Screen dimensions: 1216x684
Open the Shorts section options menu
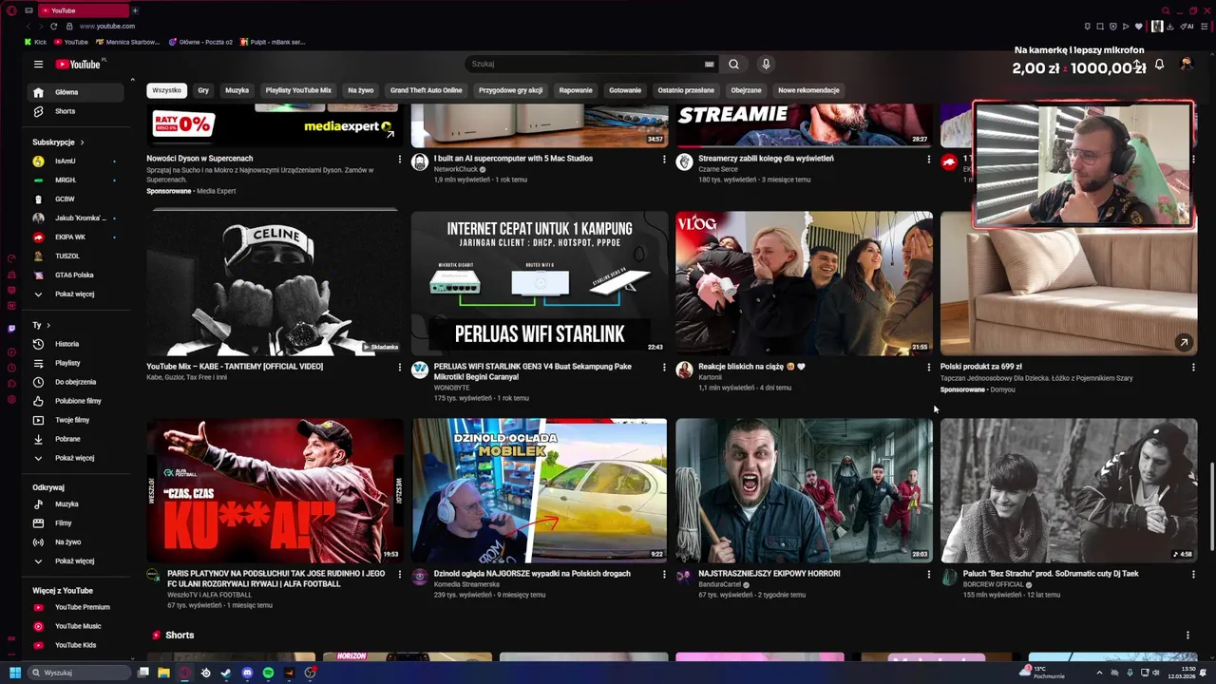point(1187,636)
